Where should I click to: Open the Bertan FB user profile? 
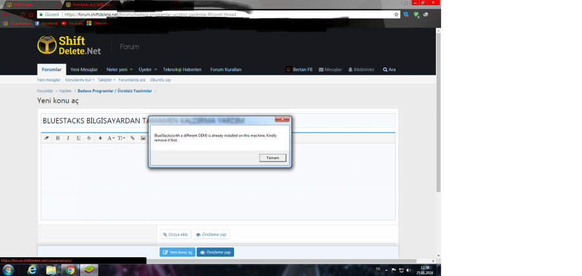(x=299, y=69)
